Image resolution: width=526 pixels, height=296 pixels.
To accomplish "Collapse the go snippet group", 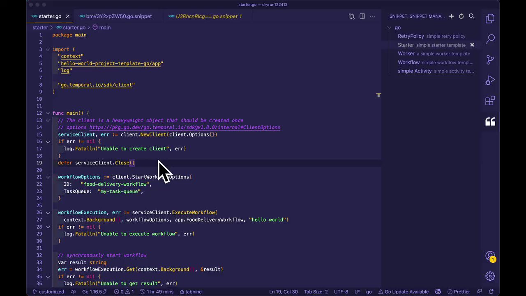I will [389, 27].
